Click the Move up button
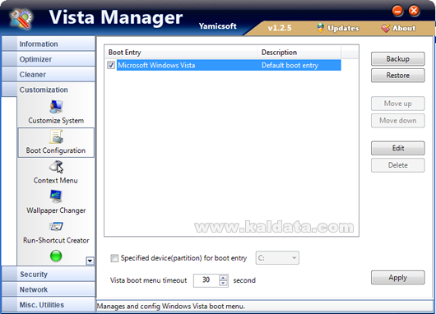 tap(397, 104)
